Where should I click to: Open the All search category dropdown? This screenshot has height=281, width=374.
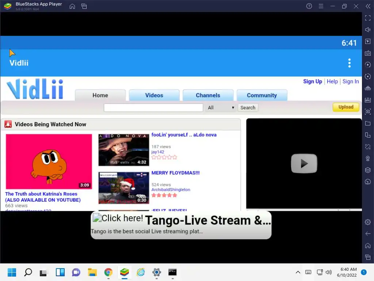[x=221, y=108]
